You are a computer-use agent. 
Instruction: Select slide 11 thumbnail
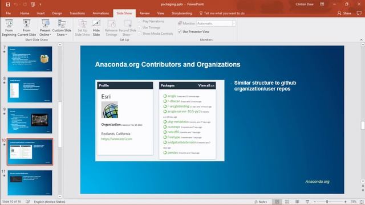click(x=30, y=183)
